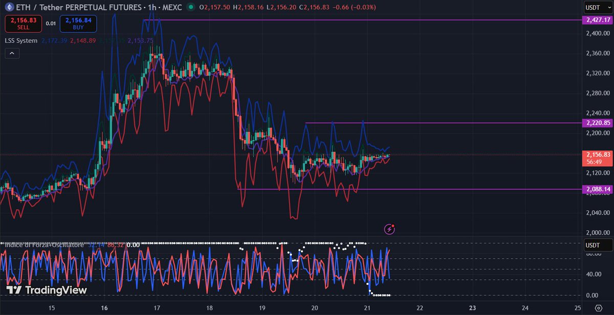Click the high price H2,158.16
The height and width of the screenshot is (315, 614).
249,8
